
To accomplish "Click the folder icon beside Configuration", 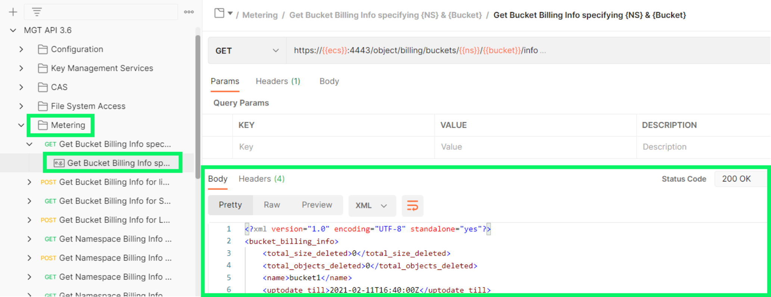I will [x=43, y=49].
